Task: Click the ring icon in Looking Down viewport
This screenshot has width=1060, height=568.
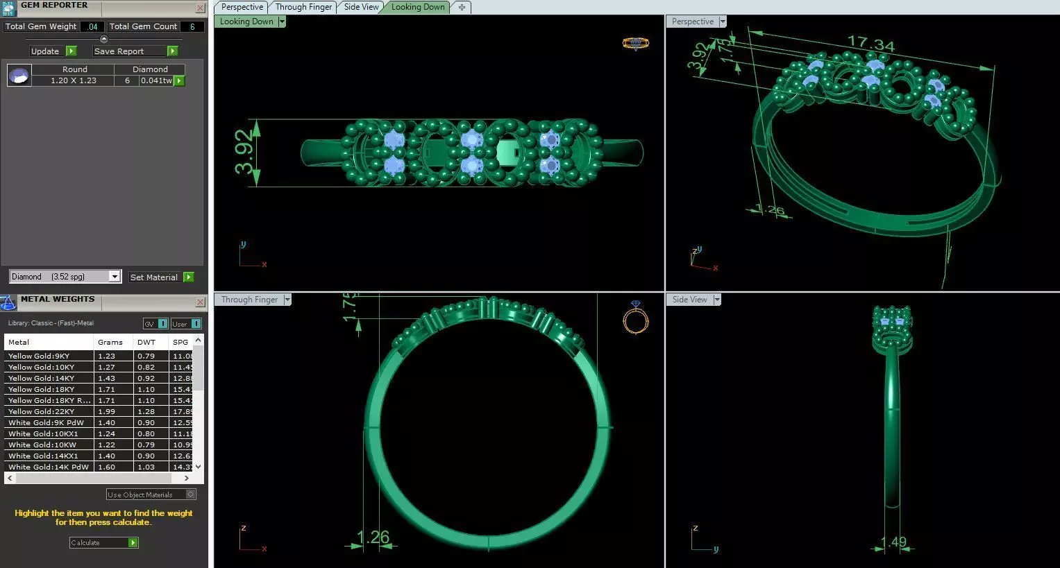Action: pyautogui.click(x=635, y=43)
